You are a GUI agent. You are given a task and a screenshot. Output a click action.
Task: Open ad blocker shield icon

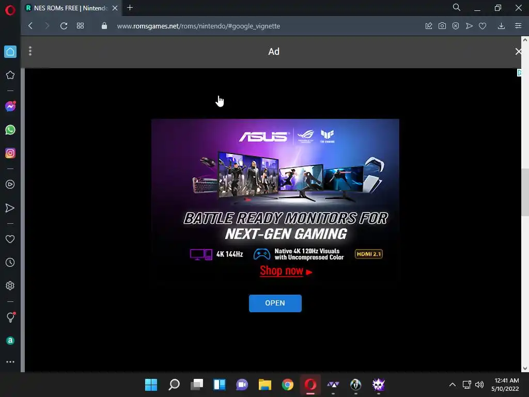coord(456,26)
